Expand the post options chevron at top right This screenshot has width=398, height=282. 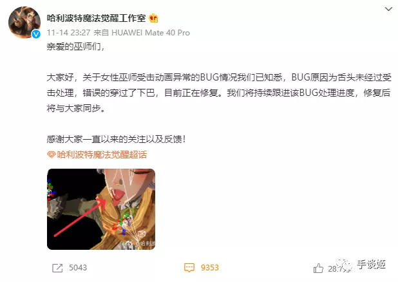(388, 10)
